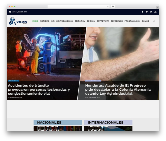The width and height of the screenshot is (166, 141).
Task: Click the header date viernes, Sep 25
Action: [20, 12]
